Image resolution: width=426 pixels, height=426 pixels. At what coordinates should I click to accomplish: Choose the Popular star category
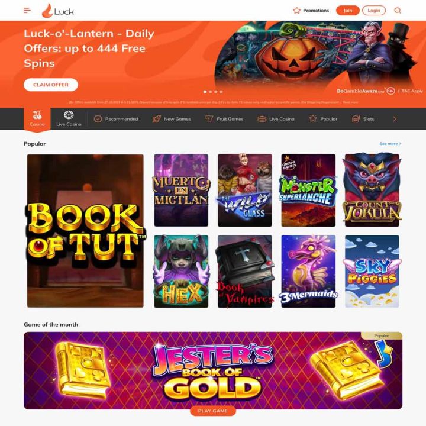click(x=323, y=119)
